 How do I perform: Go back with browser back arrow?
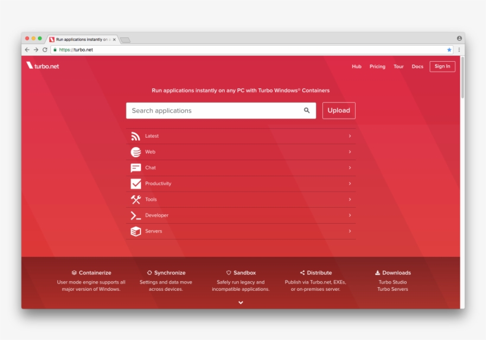(x=27, y=50)
